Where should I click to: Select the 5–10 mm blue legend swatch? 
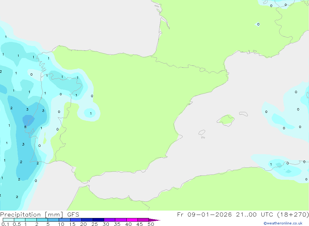click(53, 220)
